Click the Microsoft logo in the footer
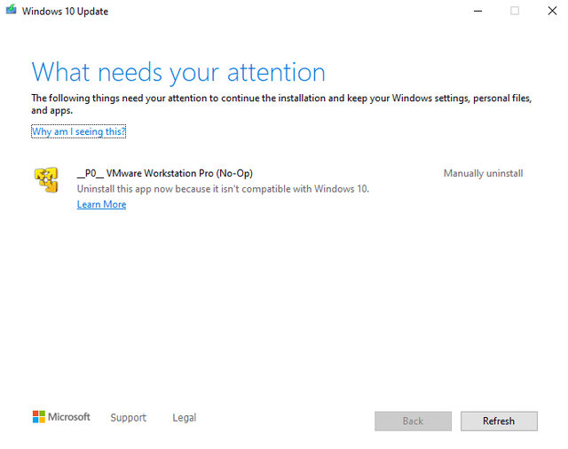This screenshot has width=568, height=449. click(61, 417)
